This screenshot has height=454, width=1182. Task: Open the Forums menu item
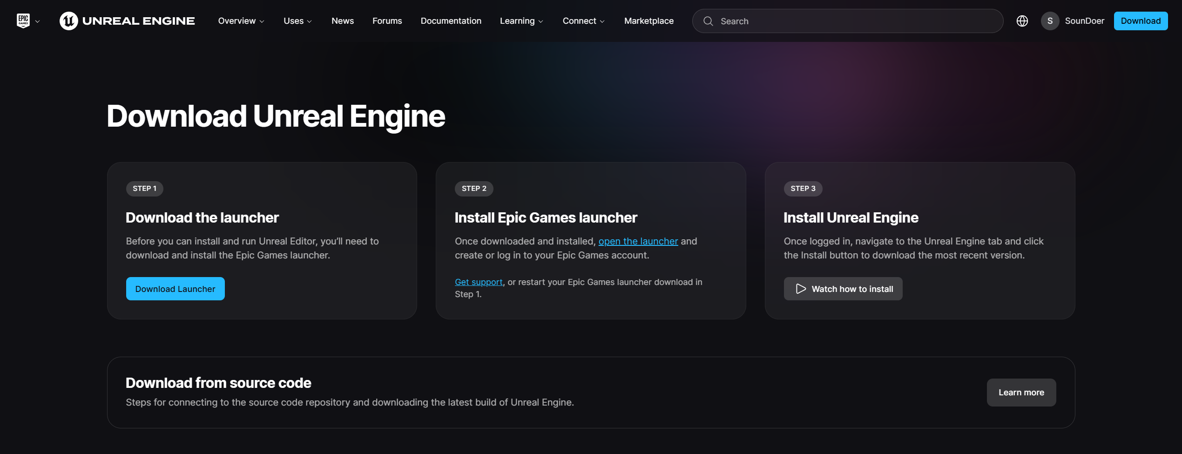387,21
